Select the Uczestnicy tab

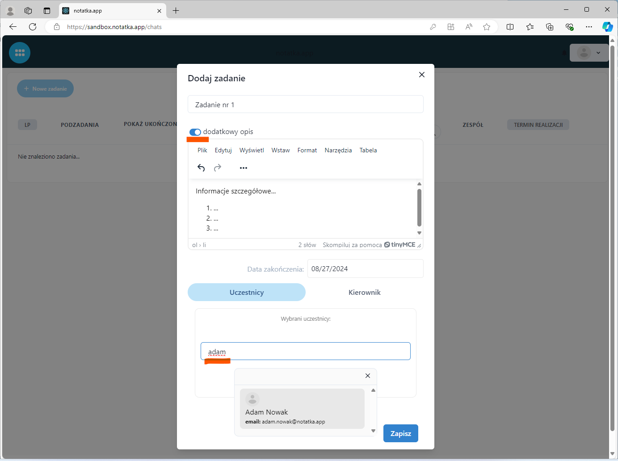[247, 293]
